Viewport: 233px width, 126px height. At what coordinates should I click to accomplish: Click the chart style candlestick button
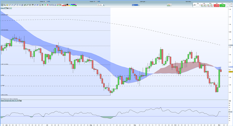(x=168, y=5)
